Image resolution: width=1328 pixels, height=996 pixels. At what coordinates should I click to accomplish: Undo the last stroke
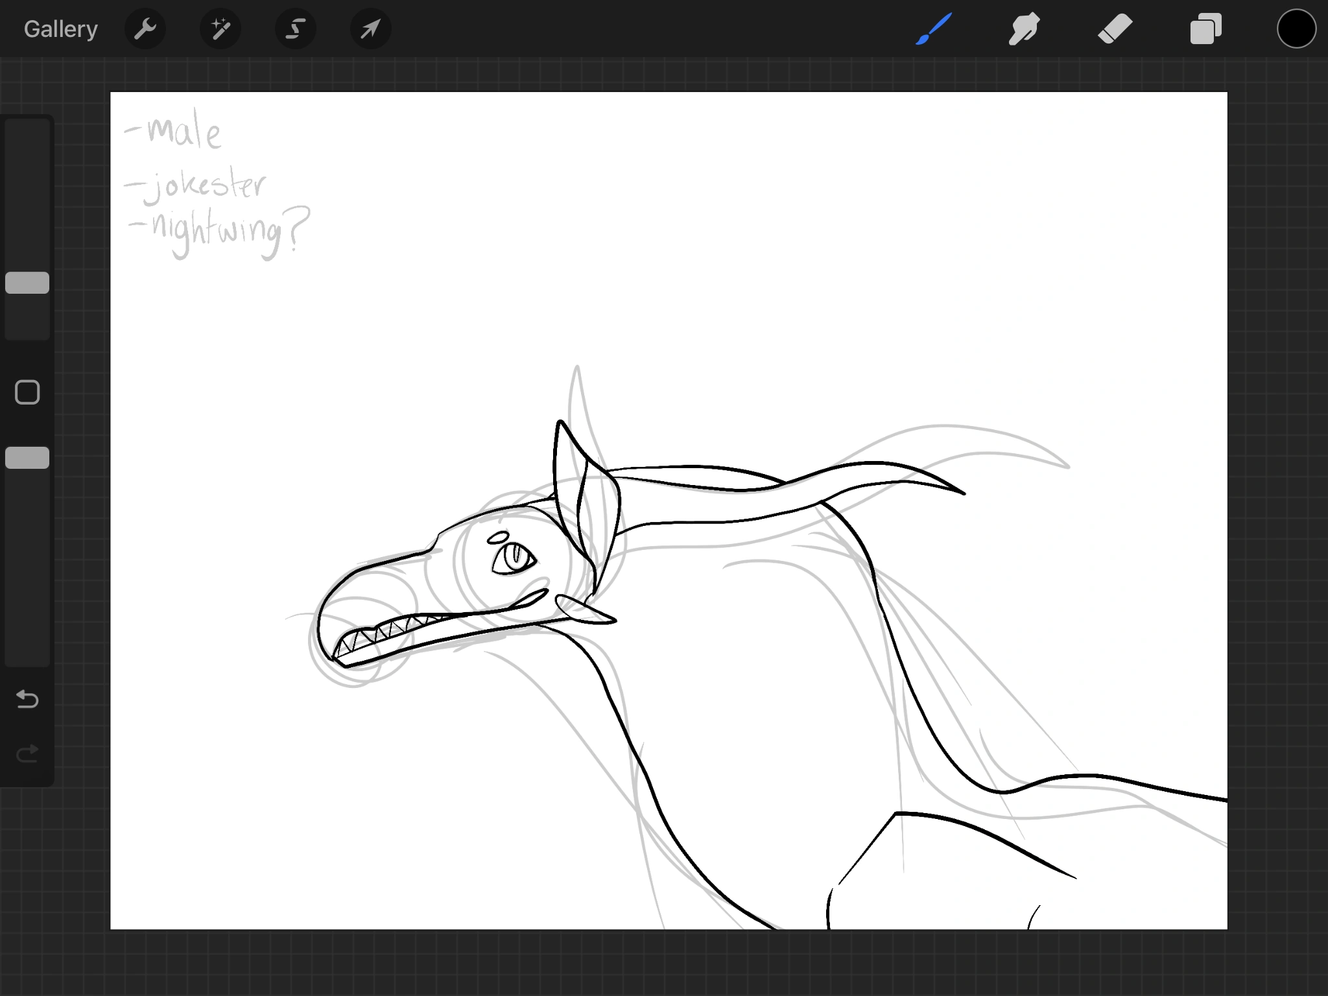(x=27, y=699)
